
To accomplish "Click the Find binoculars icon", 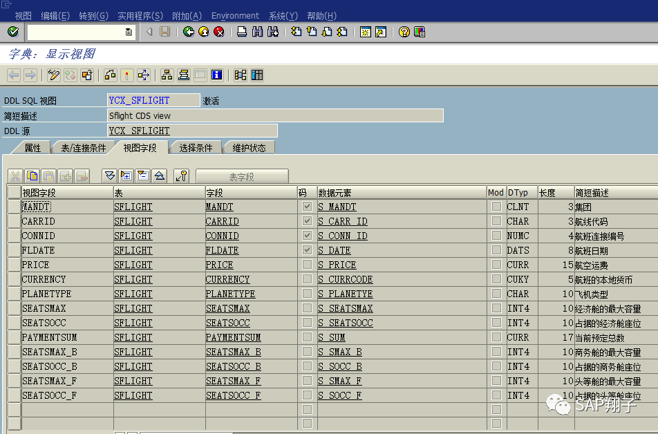I will pyautogui.click(x=257, y=32).
